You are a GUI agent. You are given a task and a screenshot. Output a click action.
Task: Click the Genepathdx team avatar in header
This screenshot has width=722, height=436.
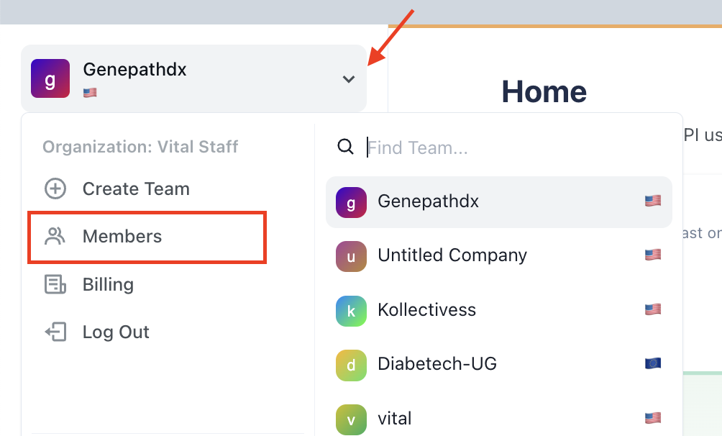[x=50, y=78]
